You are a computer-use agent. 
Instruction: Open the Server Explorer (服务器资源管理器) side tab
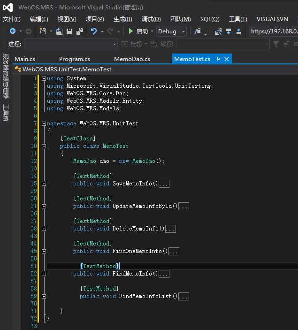(6, 76)
